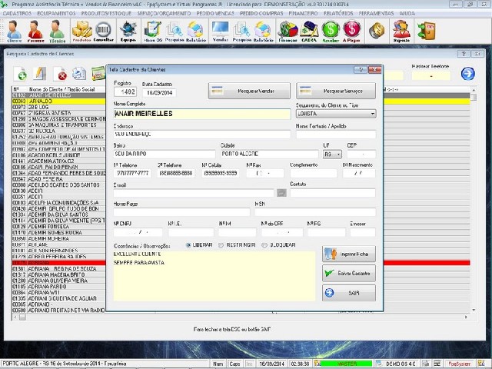This screenshot has width=492, height=369.
Task: Click the Endereço input field
Action: 202,135
